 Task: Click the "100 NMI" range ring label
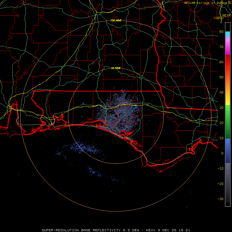click(116, 20)
